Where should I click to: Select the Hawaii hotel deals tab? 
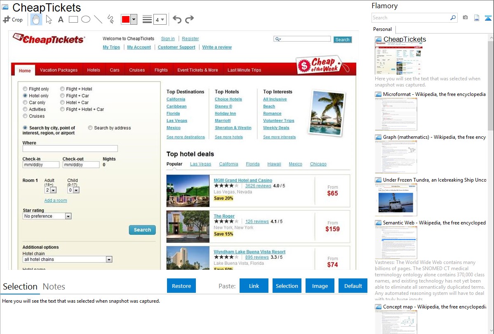click(274, 164)
